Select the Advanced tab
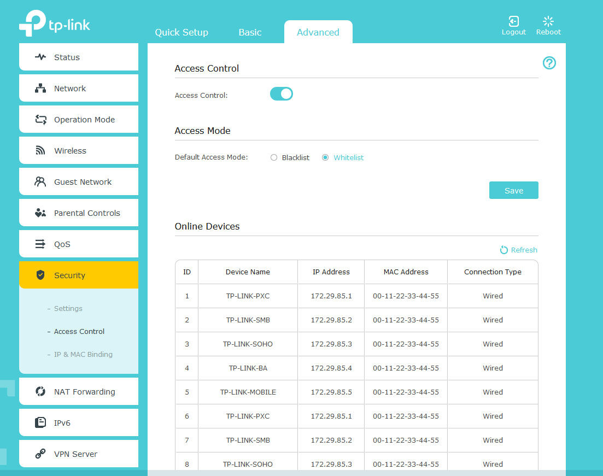 [x=318, y=32]
